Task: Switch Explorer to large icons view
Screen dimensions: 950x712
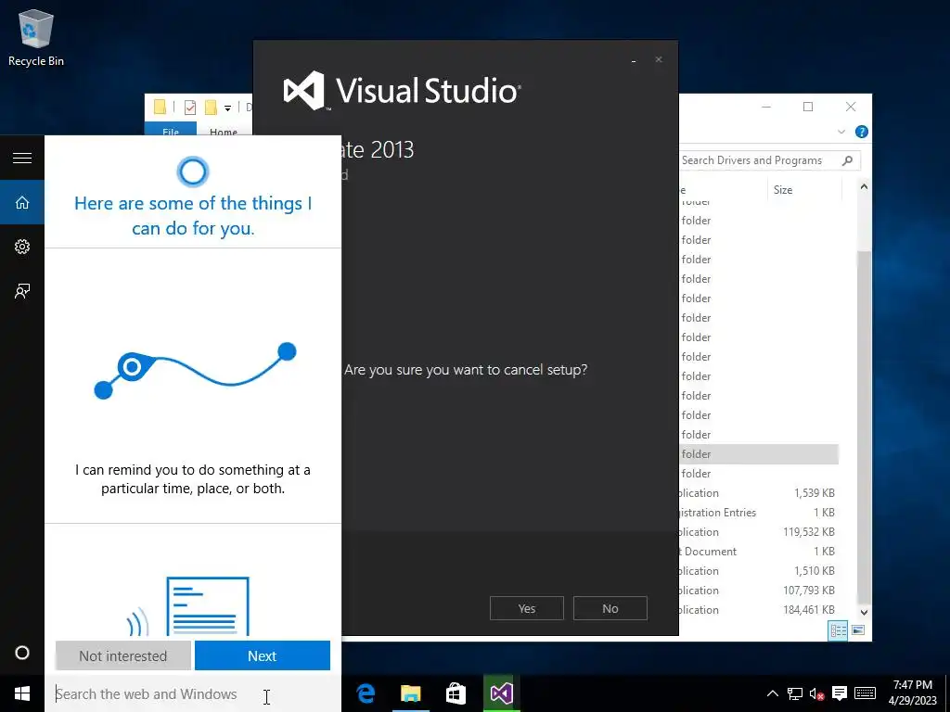Action: pos(858,630)
